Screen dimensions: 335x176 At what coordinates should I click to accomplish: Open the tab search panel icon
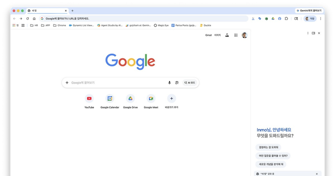point(296,19)
